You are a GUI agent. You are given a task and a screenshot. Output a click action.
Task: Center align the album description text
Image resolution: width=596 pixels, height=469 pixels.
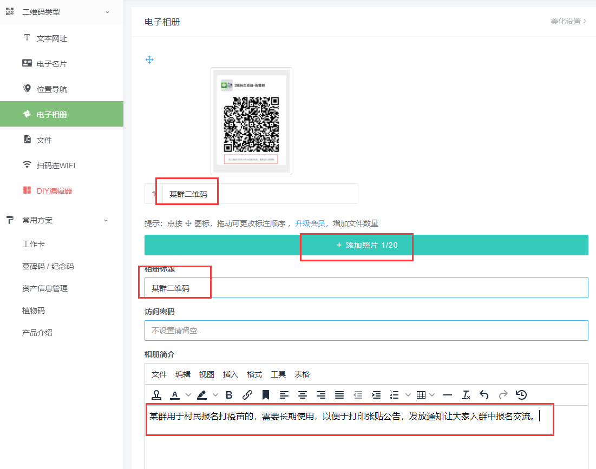click(303, 395)
